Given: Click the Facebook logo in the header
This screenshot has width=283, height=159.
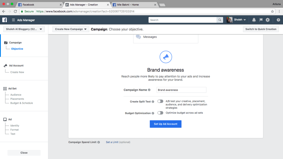Looking at the screenshot, I should 4,20.
